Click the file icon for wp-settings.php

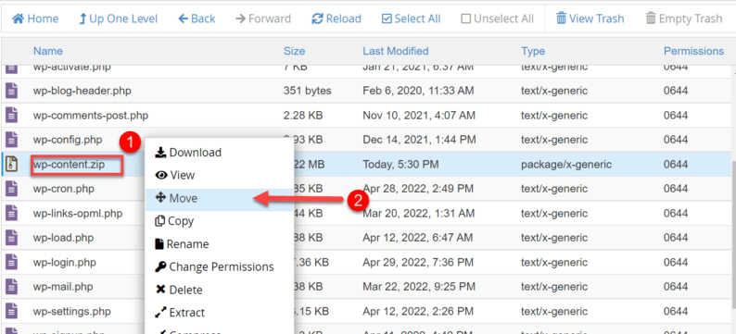12,311
